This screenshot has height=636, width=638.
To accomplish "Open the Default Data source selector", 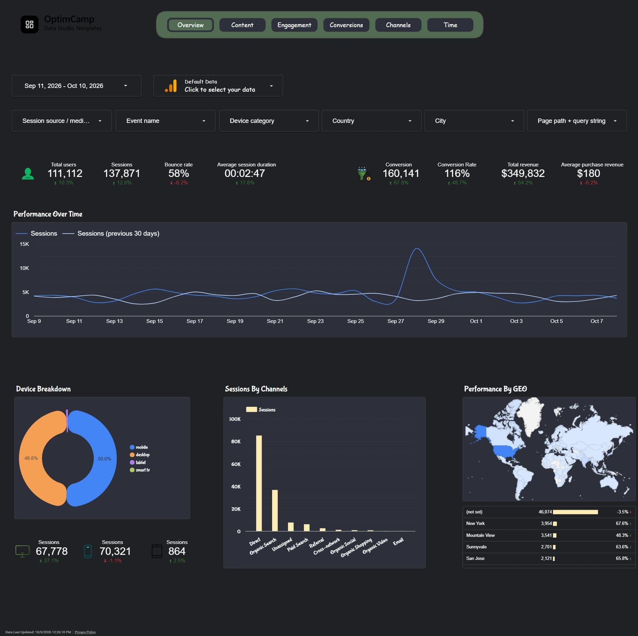I will point(218,86).
